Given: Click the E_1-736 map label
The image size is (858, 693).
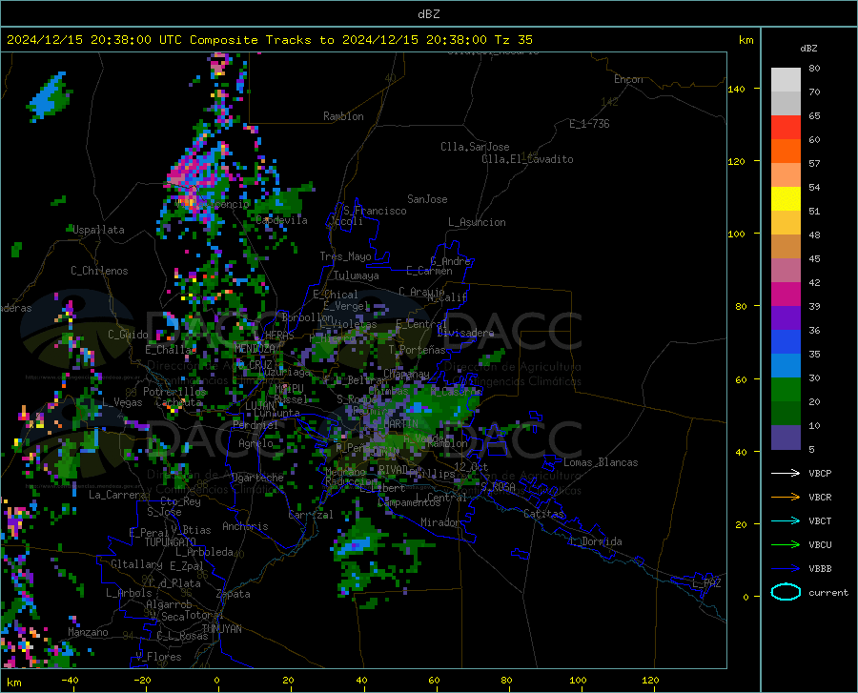Looking at the screenshot, I should point(589,124).
